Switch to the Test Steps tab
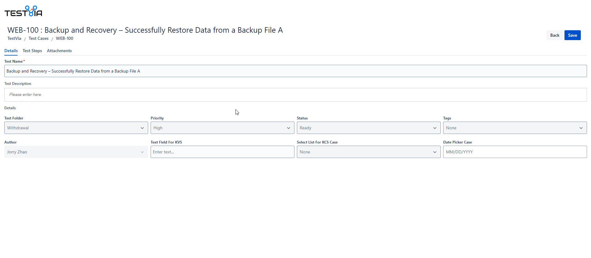The height and width of the screenshot is (258, 591). (x=32, y=51)
